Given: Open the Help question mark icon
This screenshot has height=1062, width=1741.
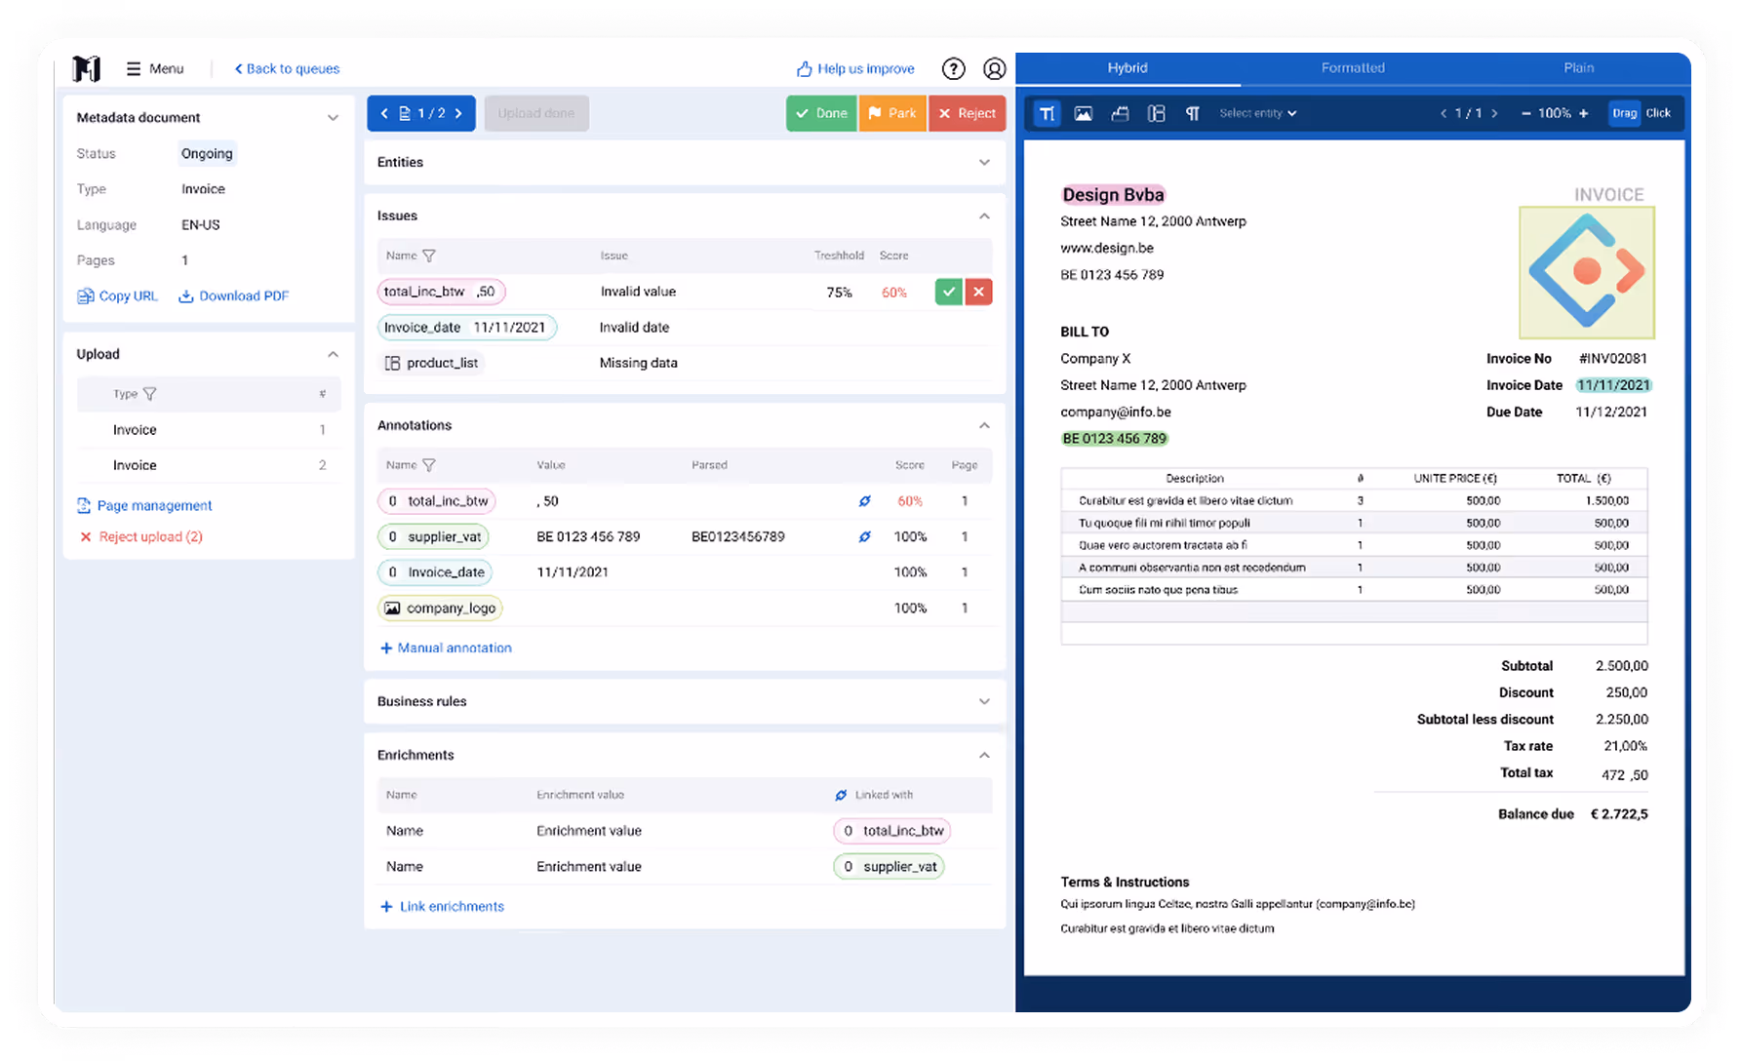Looking at the screenshot, I should [x=954, y=68].
